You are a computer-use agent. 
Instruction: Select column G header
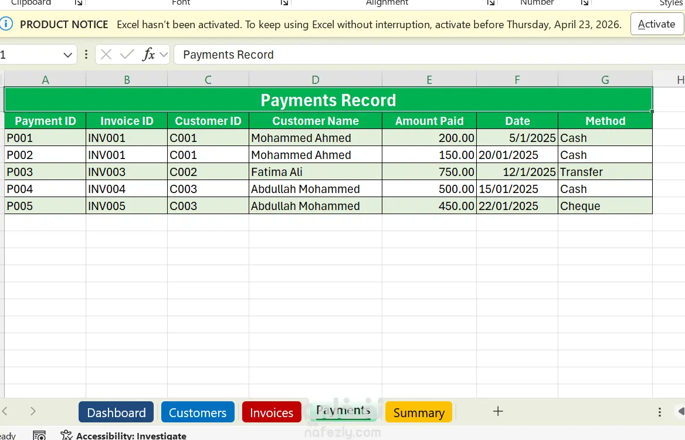(605, 80)
